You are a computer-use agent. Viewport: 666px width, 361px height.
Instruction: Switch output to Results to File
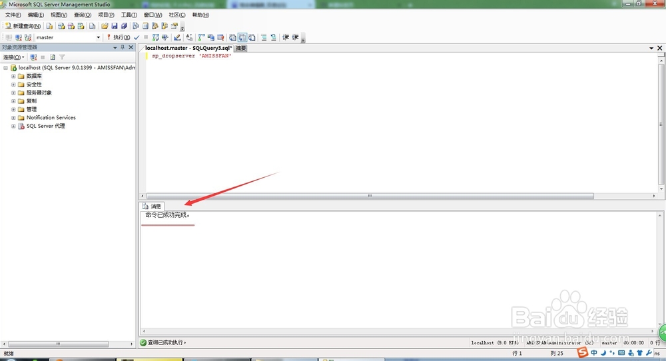tap(252, 37)
